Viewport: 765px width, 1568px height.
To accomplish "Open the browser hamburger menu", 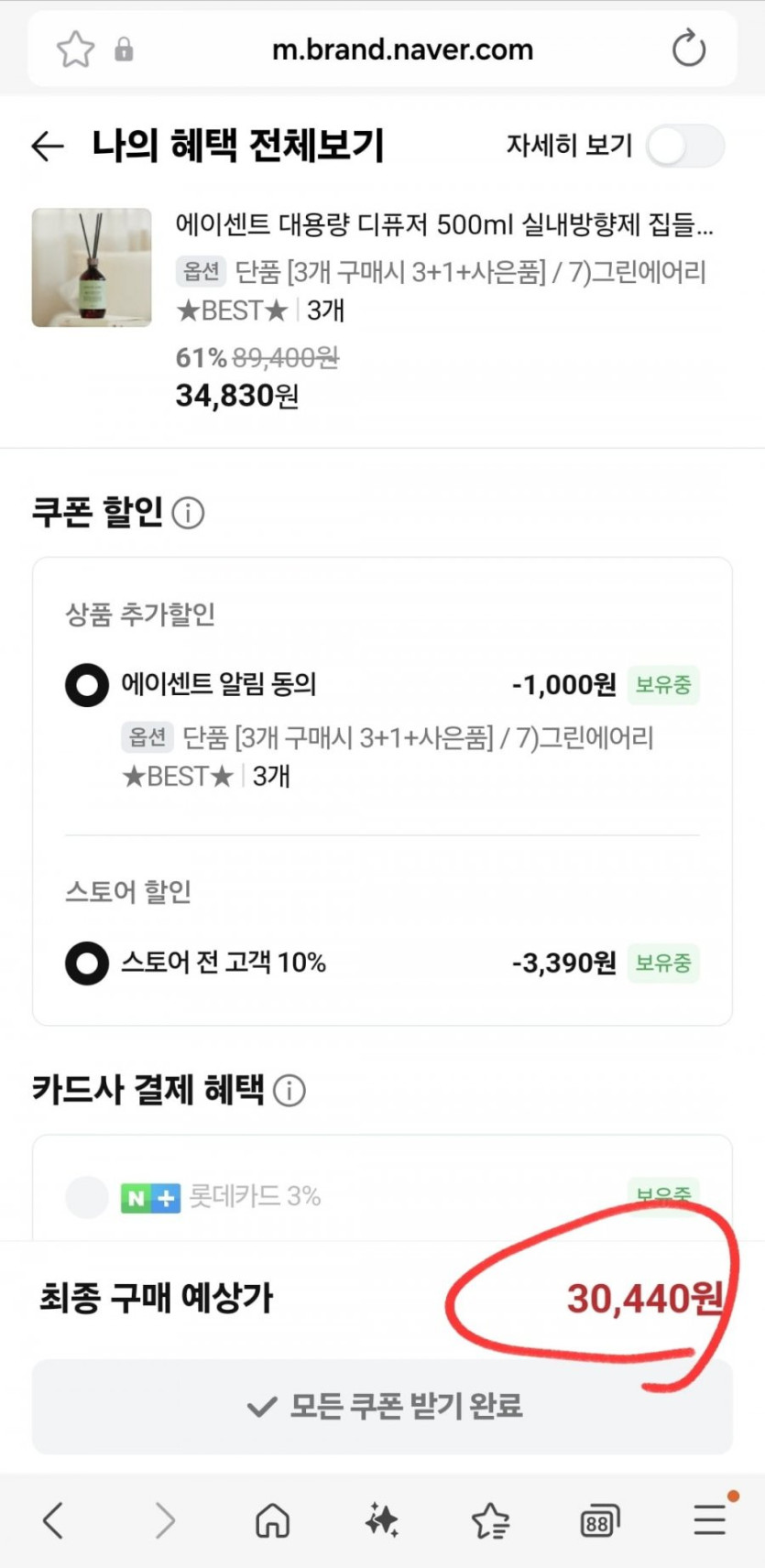I will pos(709,1521).
